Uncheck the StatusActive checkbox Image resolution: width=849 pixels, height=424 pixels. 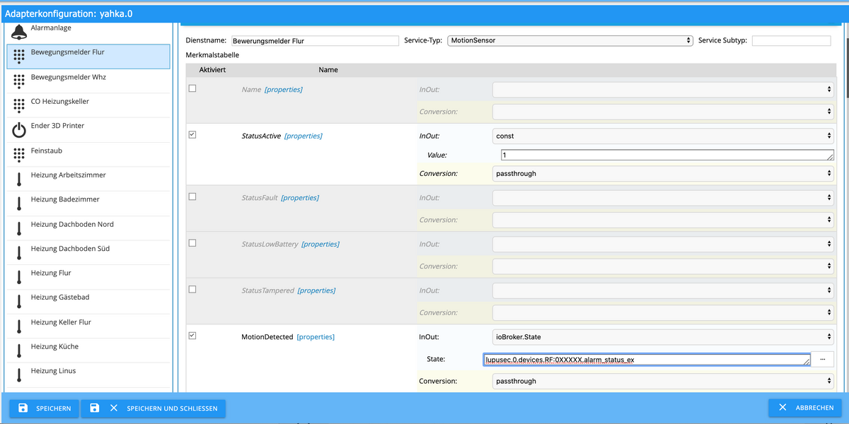192,134
